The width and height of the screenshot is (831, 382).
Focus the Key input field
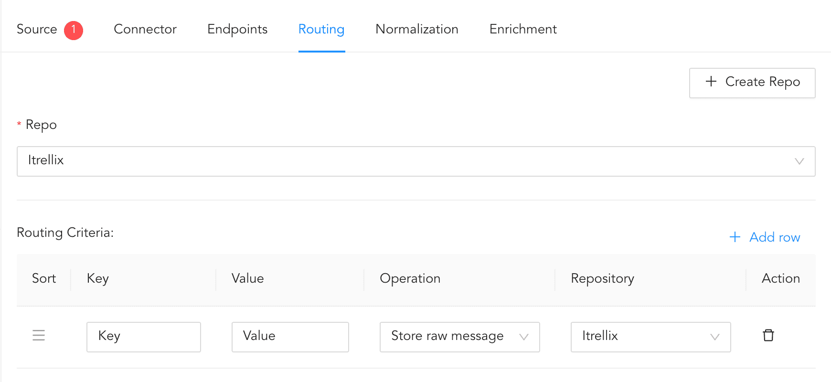(x=143, y=337)
